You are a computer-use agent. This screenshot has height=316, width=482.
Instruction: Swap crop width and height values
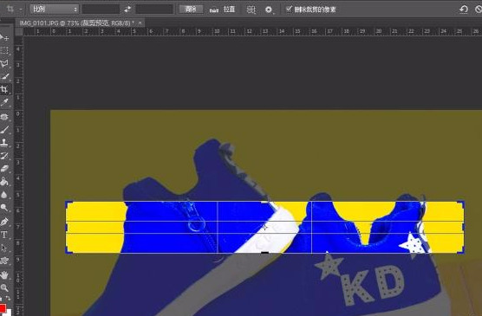point(127,10)
